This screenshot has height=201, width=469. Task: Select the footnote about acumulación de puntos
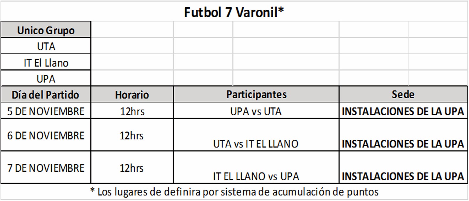point(235,192)
